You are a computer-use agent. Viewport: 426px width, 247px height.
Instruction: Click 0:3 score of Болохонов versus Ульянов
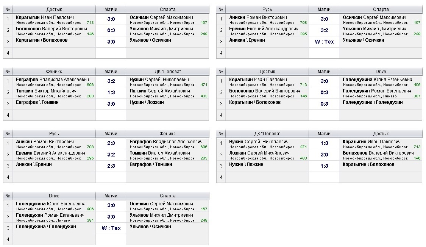coord(111,30)
